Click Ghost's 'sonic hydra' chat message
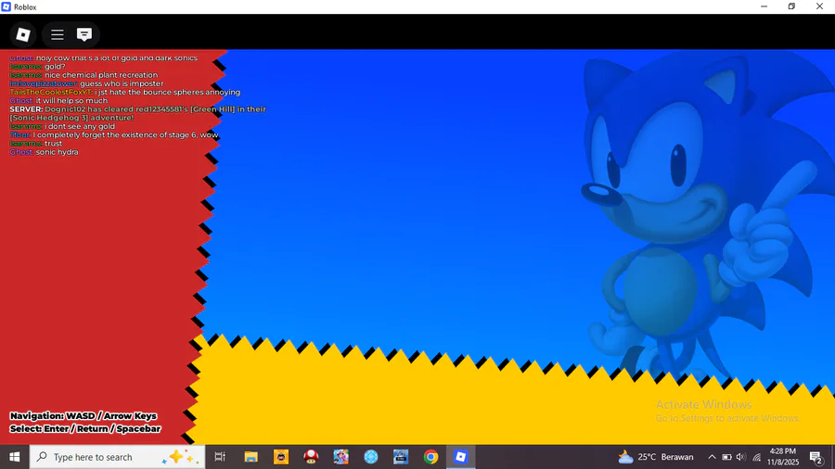 [x=44, y=152]
